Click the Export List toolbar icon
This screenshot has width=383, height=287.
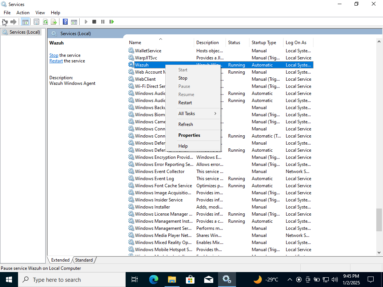pos(54,22)
